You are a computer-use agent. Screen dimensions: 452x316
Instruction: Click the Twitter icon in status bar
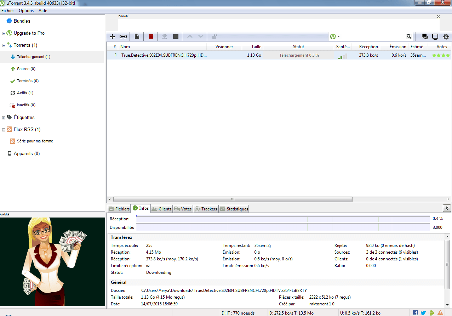coord(423,313)
